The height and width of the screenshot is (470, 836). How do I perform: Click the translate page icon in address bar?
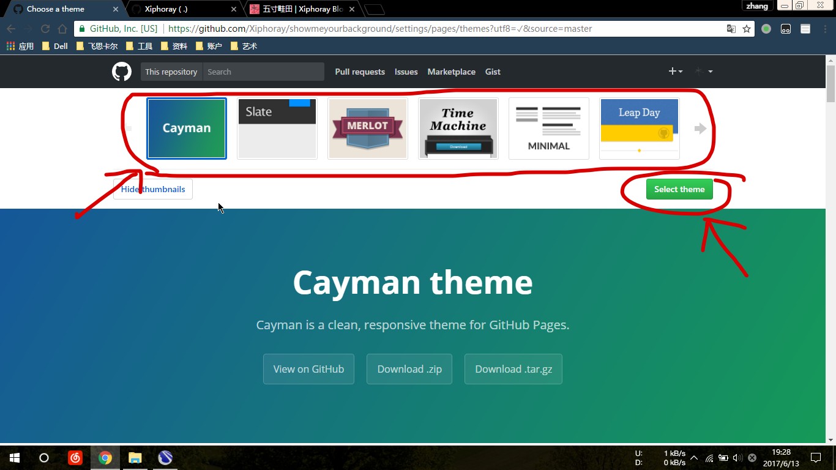[x=731, y=29]
